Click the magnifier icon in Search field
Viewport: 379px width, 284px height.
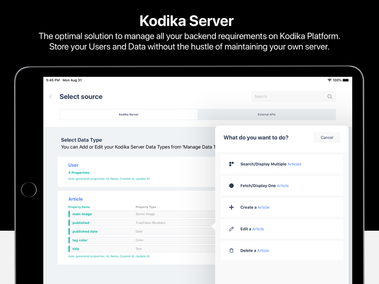click(329, 97)
